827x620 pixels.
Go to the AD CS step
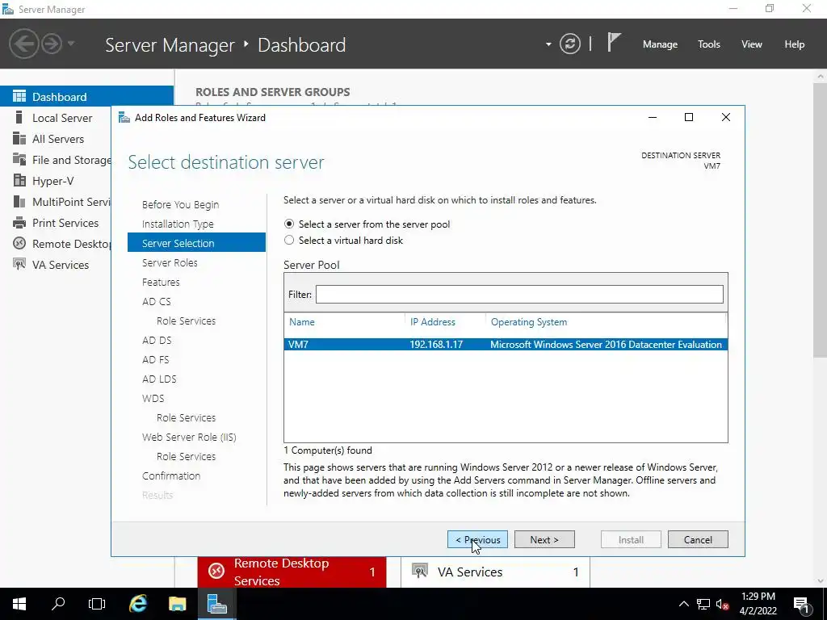[x=157, y=302]
